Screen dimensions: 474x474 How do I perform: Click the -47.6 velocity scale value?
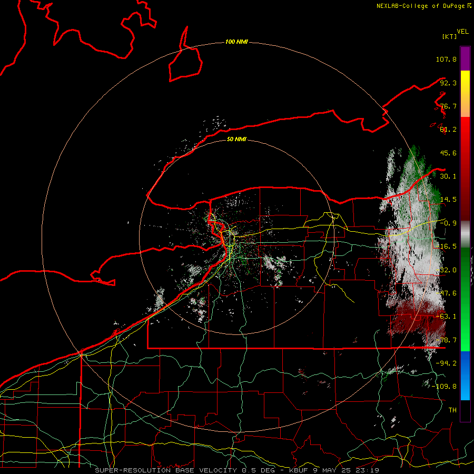446,293
